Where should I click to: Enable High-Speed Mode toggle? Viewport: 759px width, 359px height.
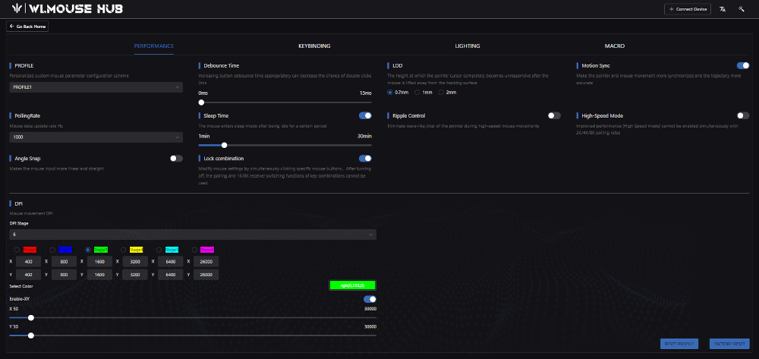[743, 115]
